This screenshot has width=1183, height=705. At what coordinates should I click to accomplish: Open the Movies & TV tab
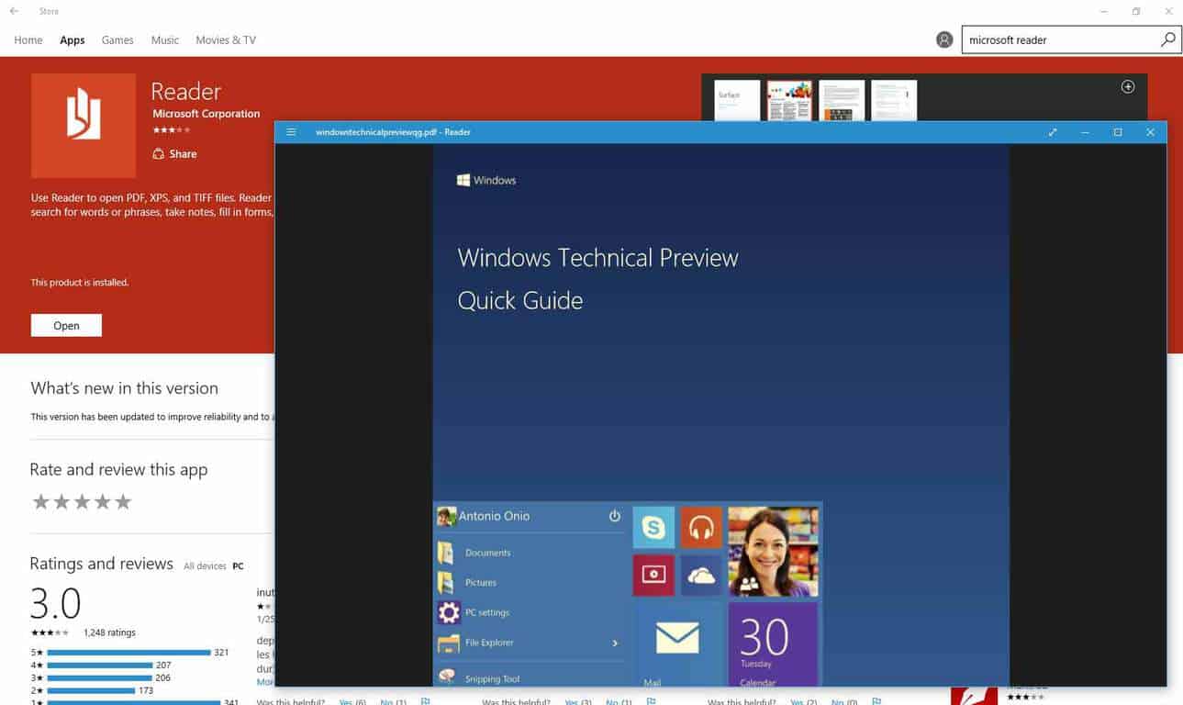coord(226,40)
